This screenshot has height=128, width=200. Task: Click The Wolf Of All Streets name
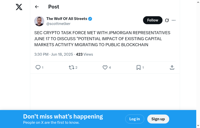(67, 19)
